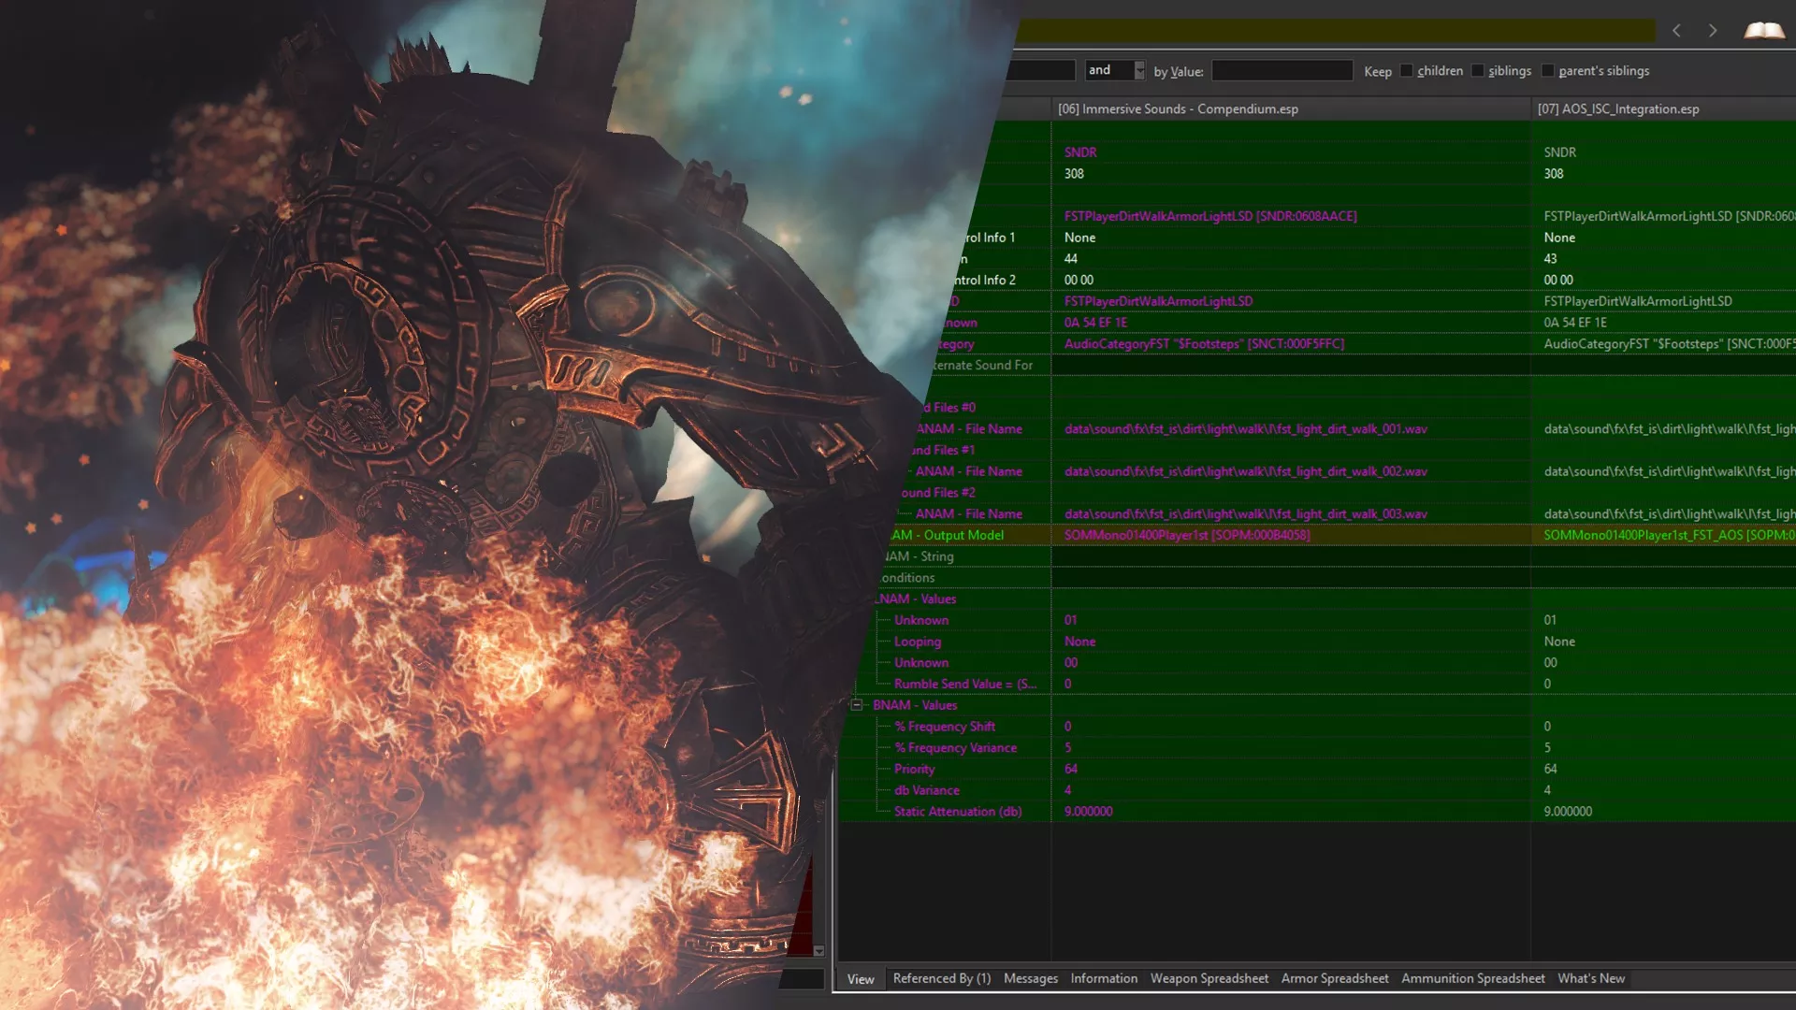
Task: Open the Armor Spreadsheet tab
Action: click(1334, 978)
